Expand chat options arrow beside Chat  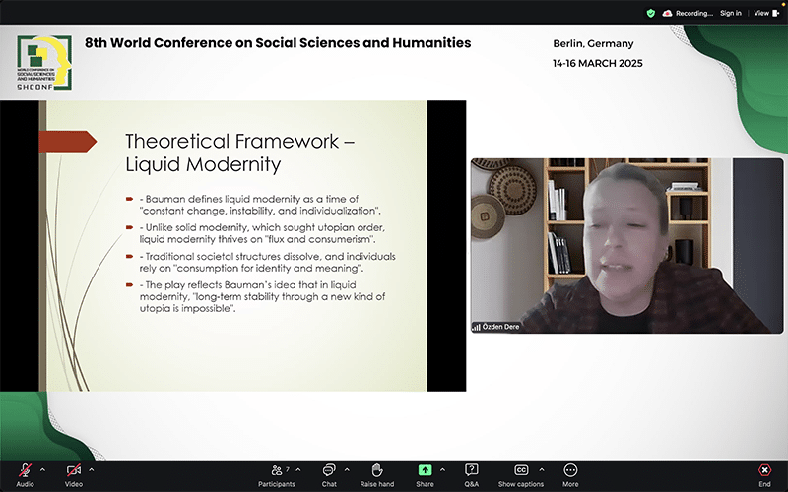click(347, 468)
